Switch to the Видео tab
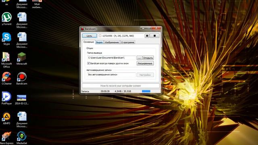The height and width of the screenshot is (145, 258). pos(99,42)
